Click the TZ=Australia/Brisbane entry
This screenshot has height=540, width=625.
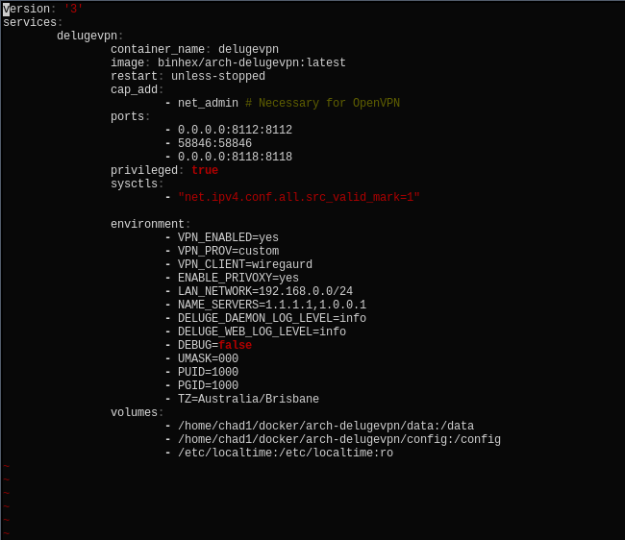(x=248, y=399)
